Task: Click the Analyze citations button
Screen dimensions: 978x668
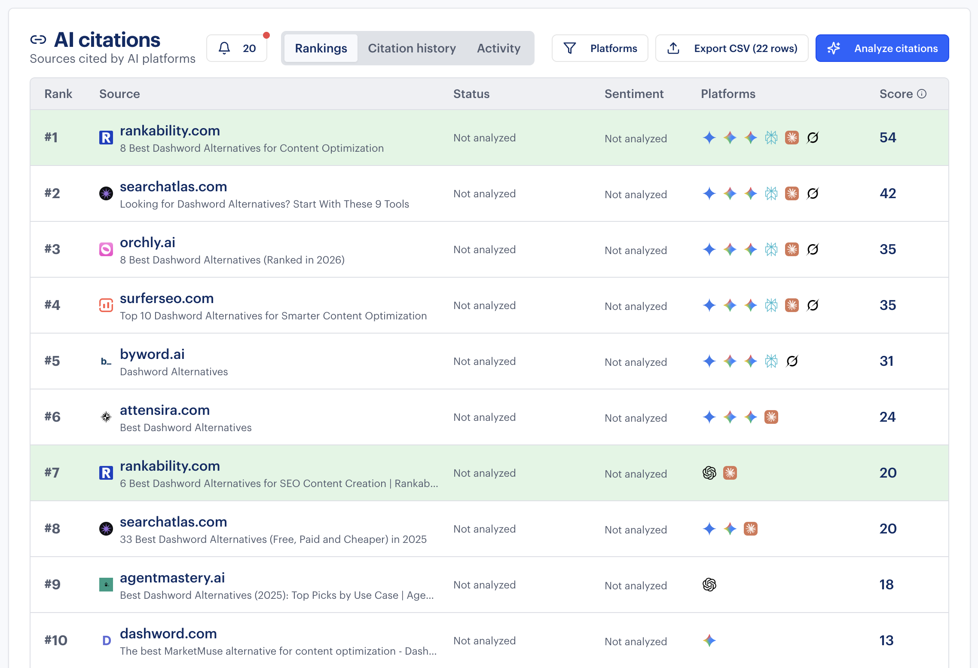Action: (x=882, y=48)
